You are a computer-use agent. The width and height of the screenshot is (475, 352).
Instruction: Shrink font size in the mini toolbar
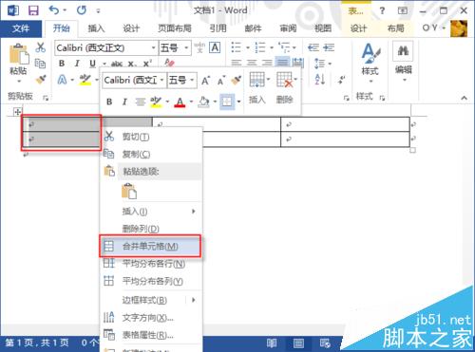point(221,81)
